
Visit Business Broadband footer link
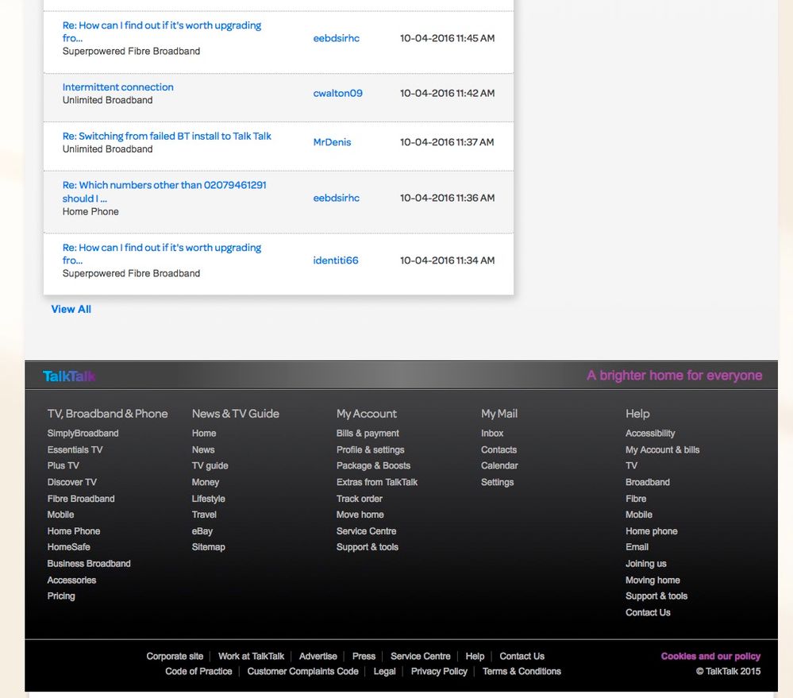pos(89,564)
